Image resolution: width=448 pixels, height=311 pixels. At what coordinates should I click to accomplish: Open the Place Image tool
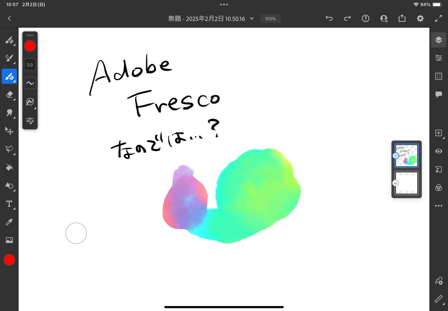click(x=9, y=241)
